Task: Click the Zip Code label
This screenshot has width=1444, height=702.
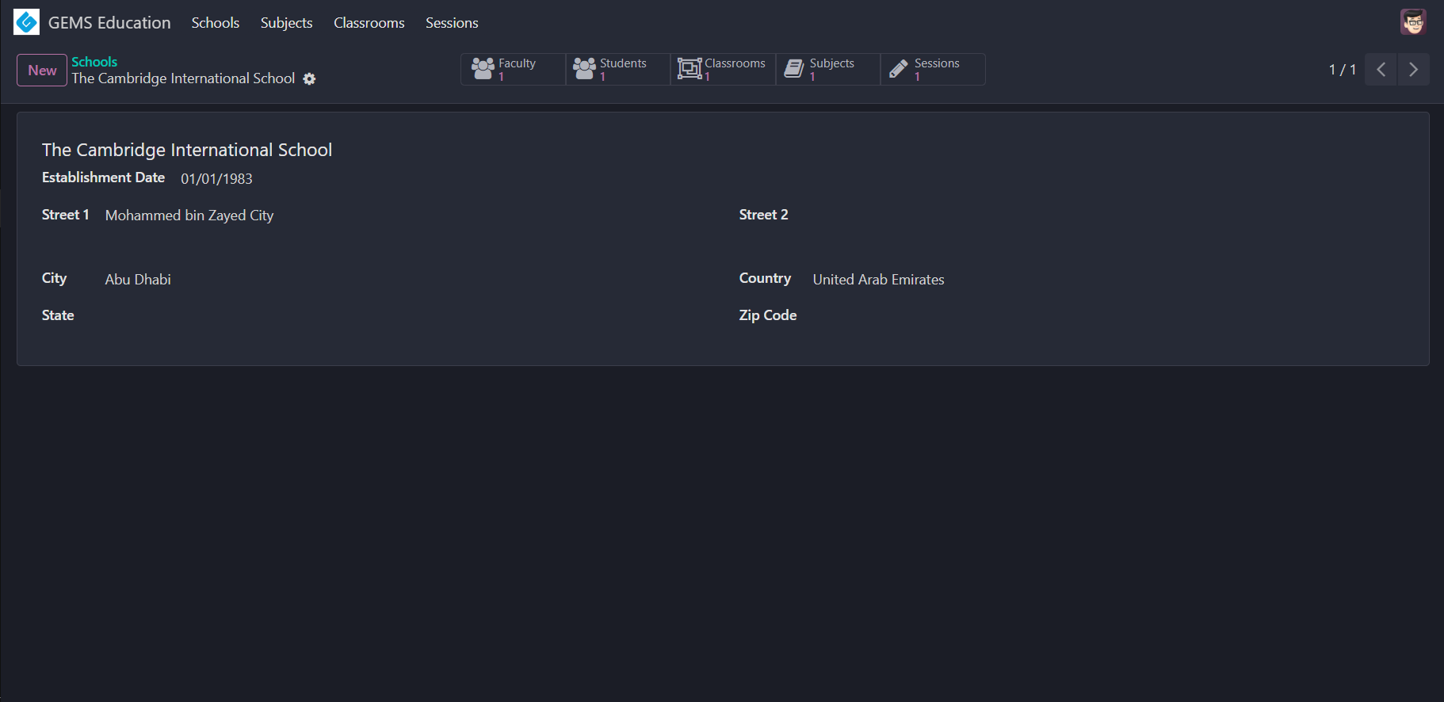Action: point(768,315)
